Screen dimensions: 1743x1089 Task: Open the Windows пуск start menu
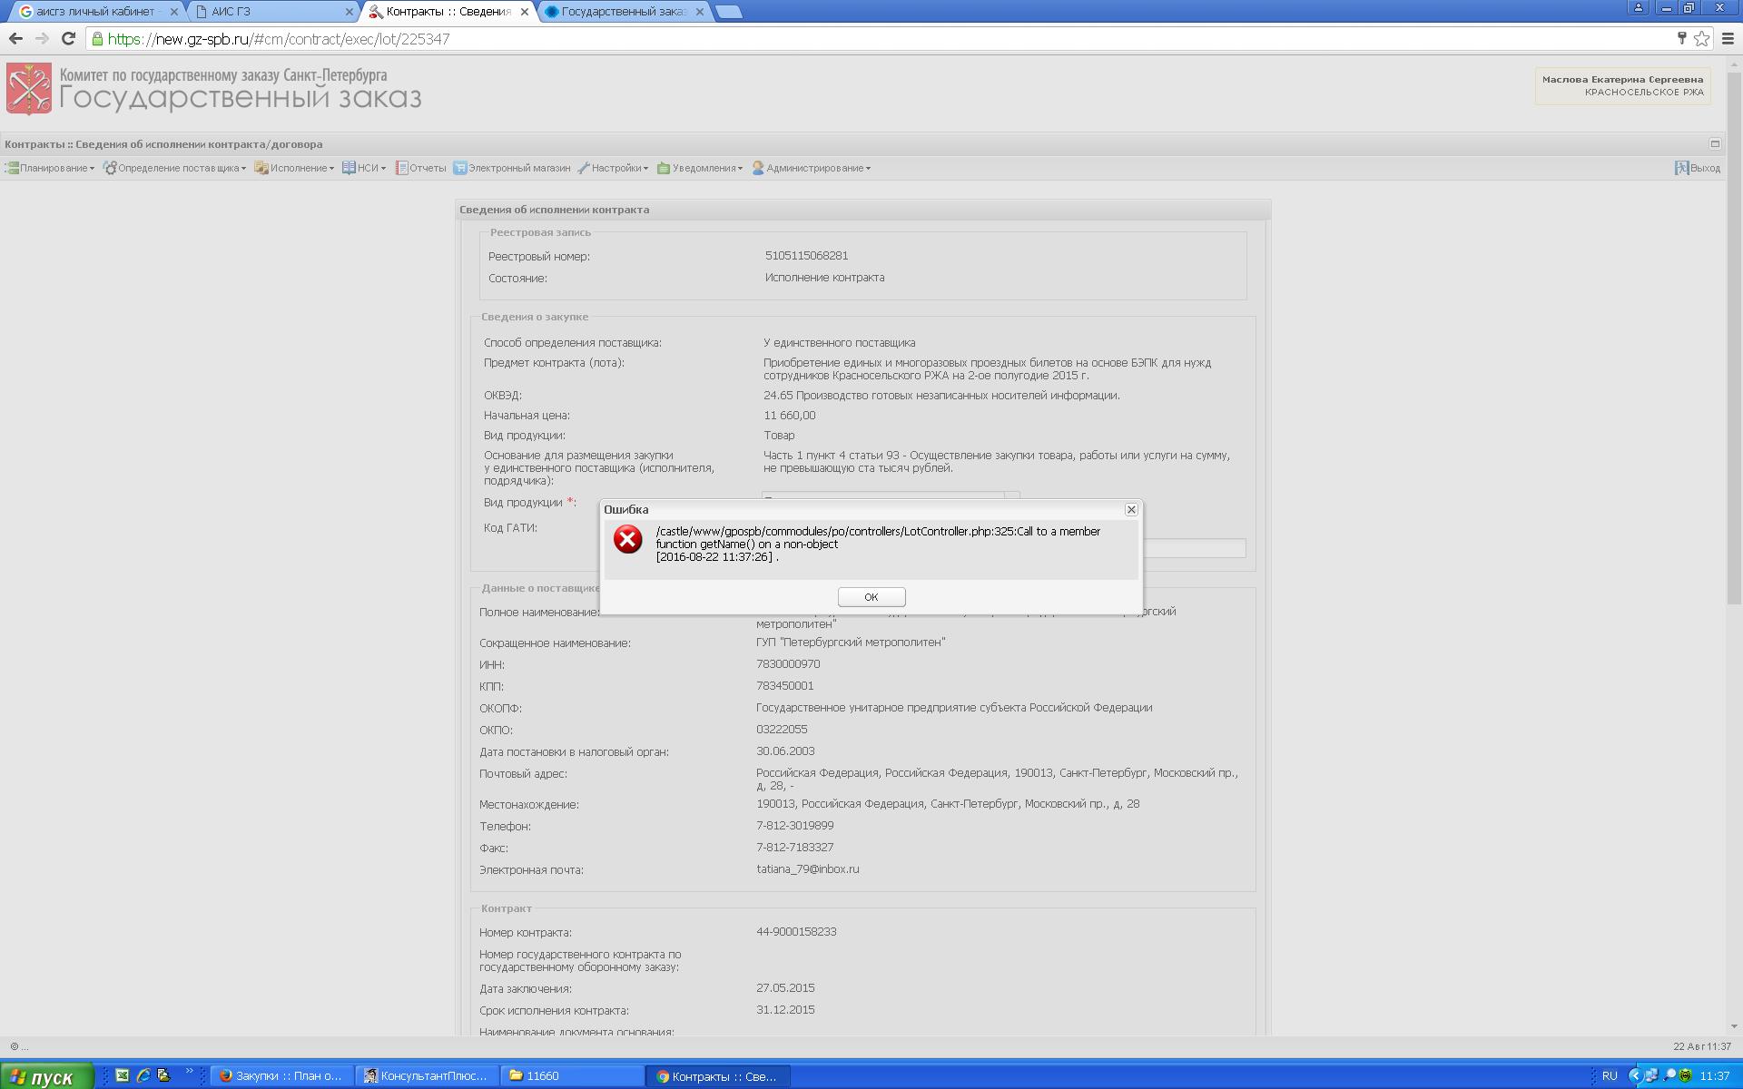46,1076
